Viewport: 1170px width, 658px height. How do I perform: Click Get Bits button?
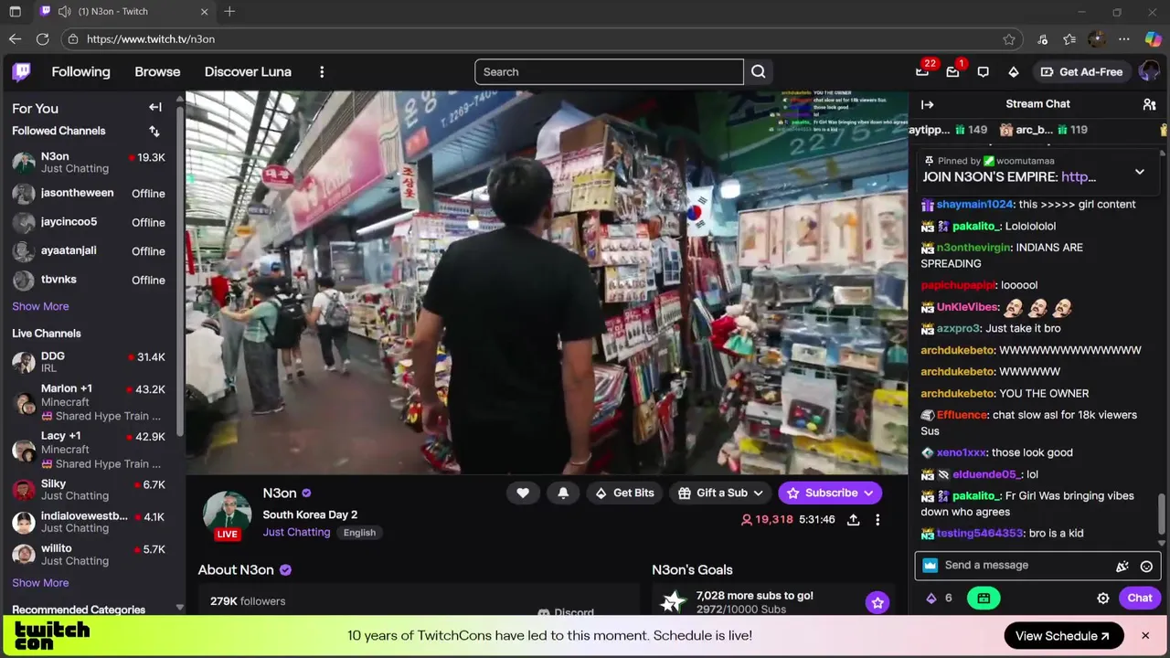tap(625, 493)
